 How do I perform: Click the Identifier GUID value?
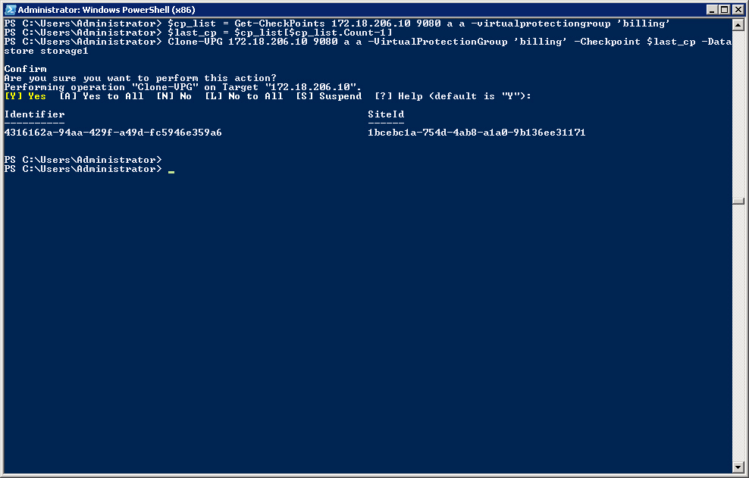[x=113, y=133]
